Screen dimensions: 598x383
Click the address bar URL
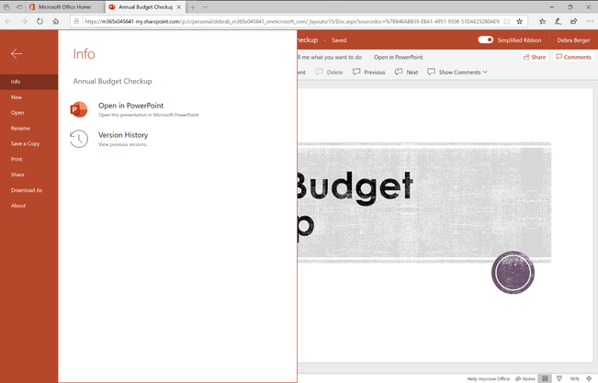click(x=292, y=21)
